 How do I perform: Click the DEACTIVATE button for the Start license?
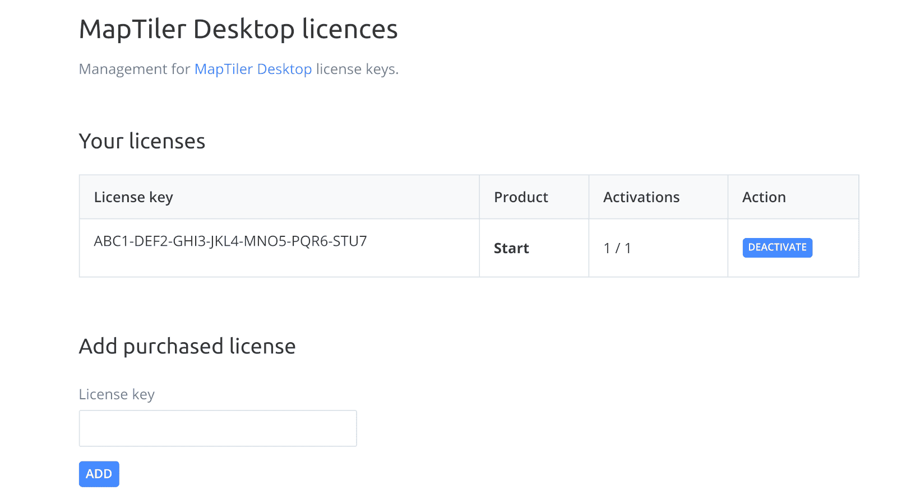click(777, 248)
